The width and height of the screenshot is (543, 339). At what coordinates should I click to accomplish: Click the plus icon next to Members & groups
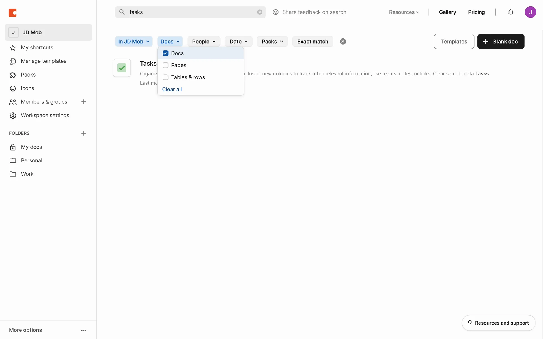84,102
